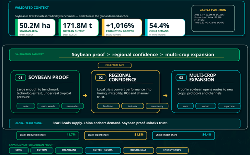Select the consistency tag
Viewport: 250px width, 155px height.
click(157, 106)
